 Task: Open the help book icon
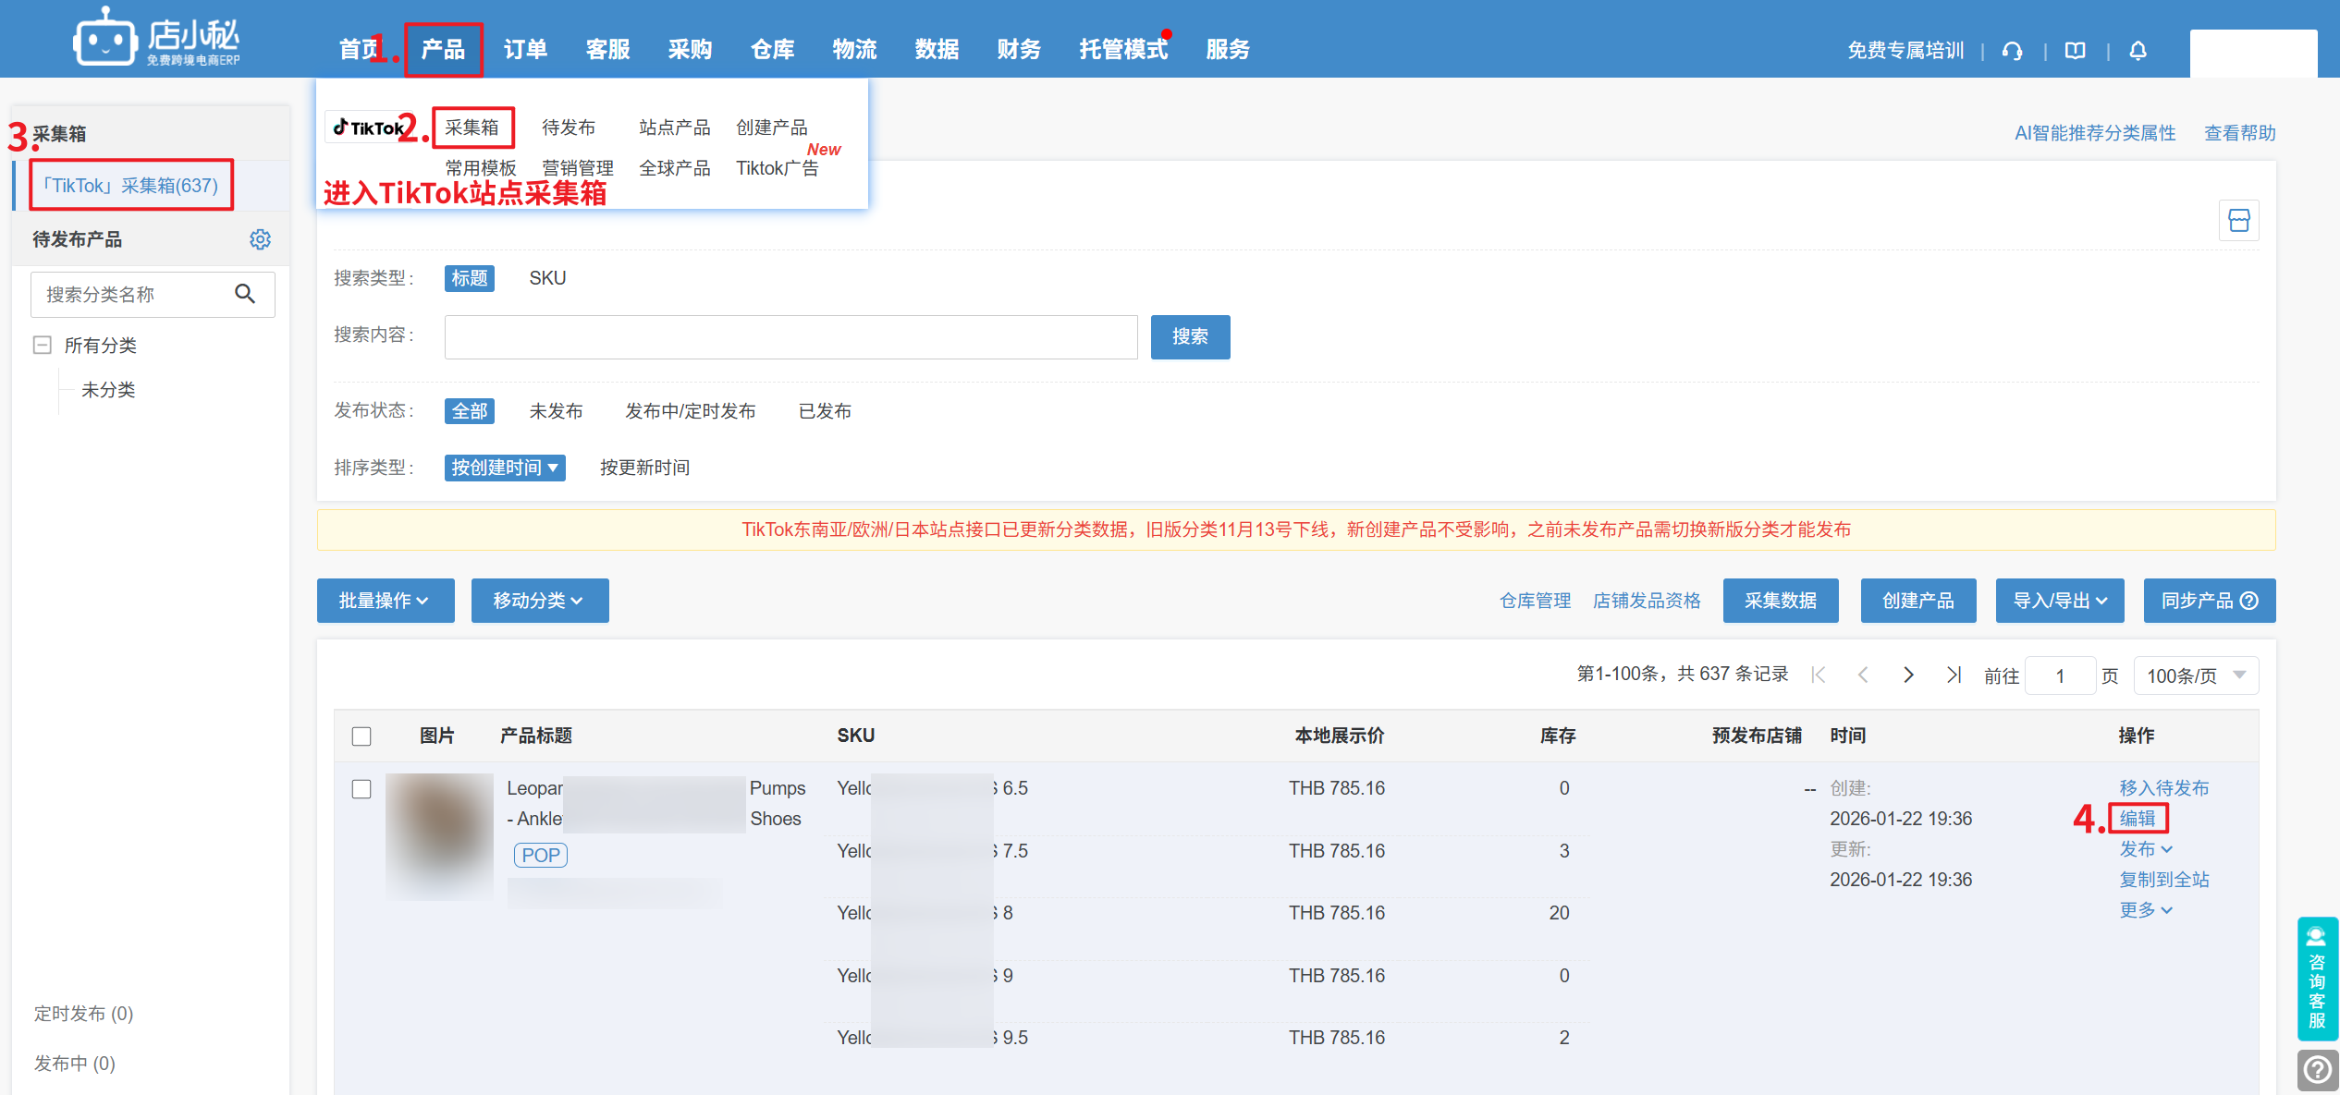pyautogui.click(x=2076, y=51)
